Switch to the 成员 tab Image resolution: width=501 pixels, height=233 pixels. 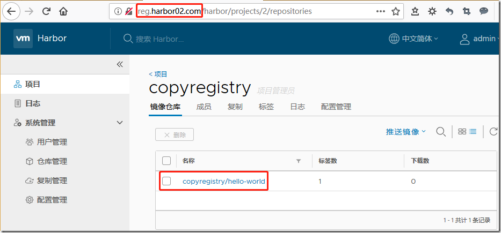coord(204,107)
